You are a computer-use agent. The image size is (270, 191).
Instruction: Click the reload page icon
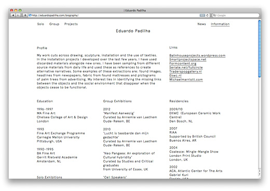coord(207,15)
